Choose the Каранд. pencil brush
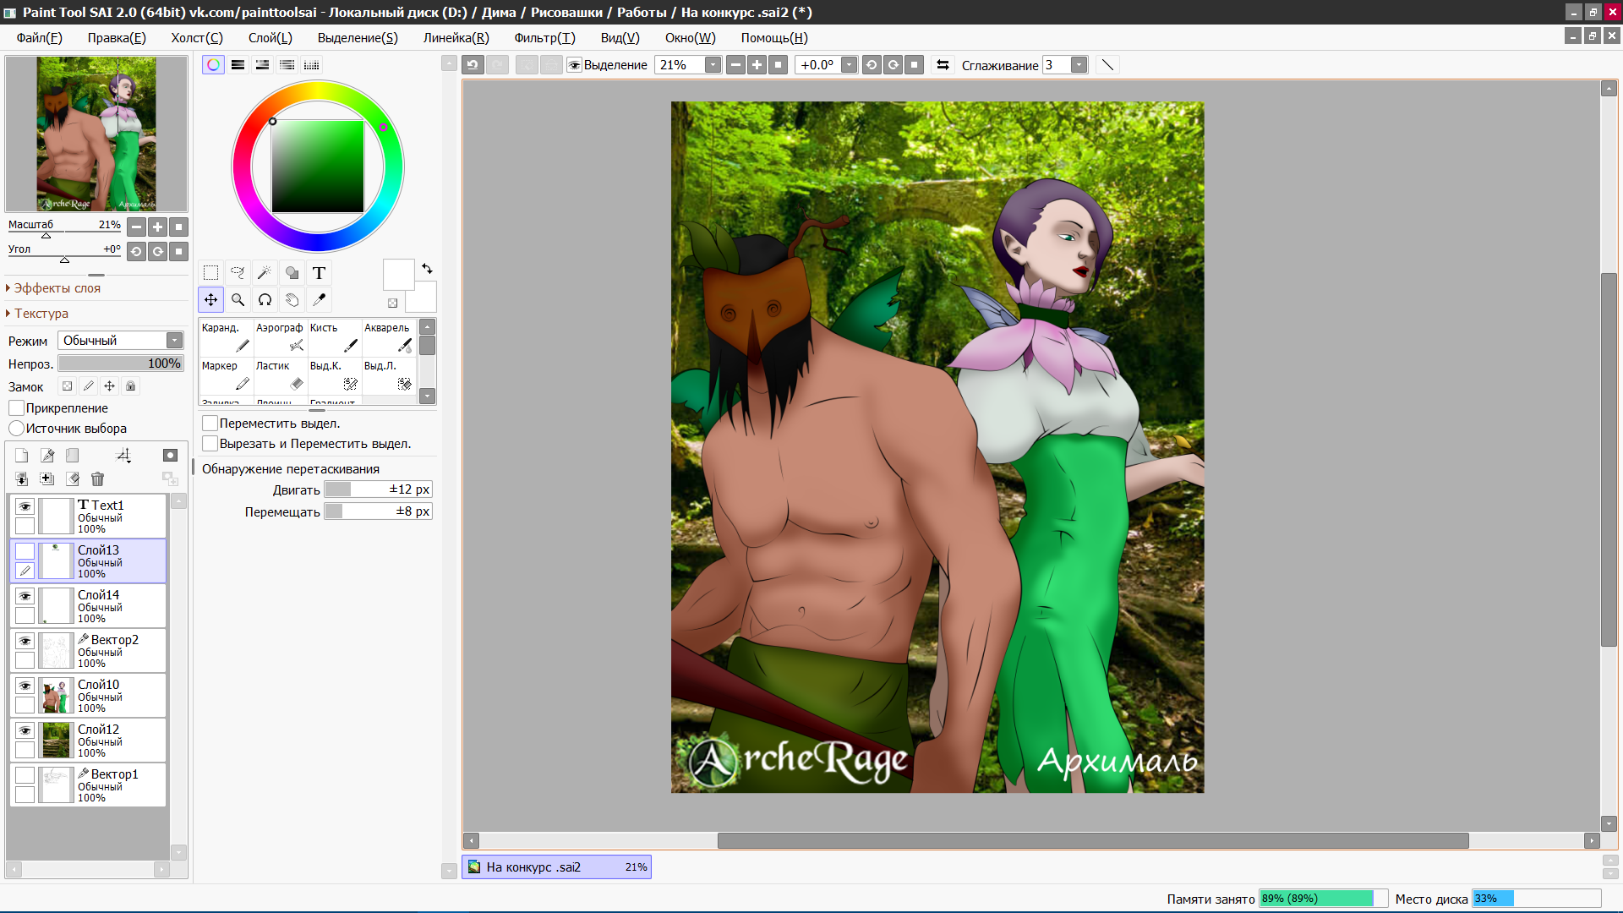The image size is (1623, 913). click(x=226, y=337)
